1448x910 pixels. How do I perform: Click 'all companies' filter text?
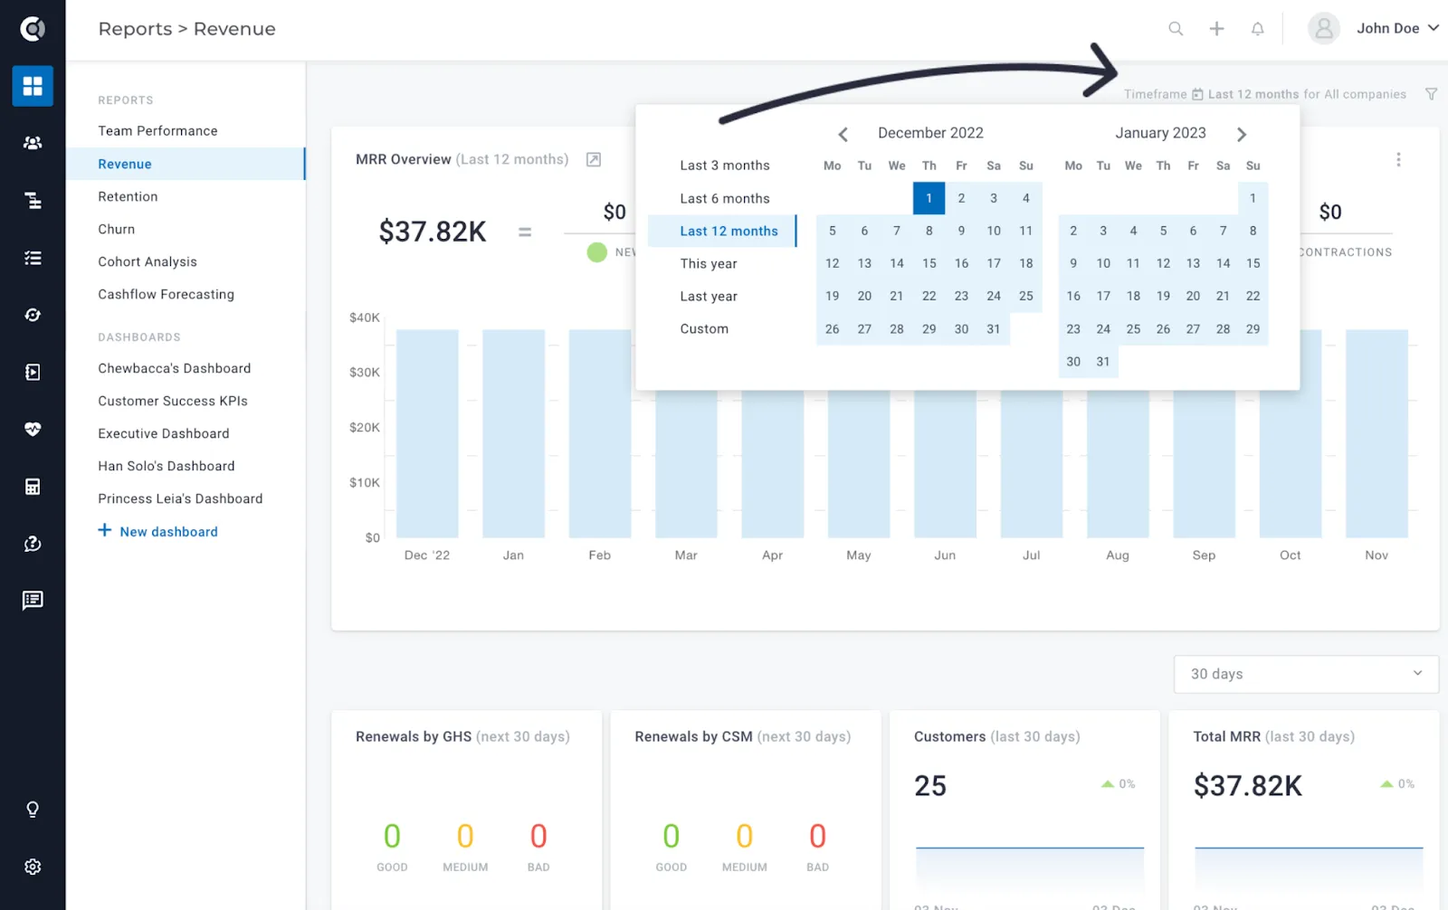point(1365,94)
